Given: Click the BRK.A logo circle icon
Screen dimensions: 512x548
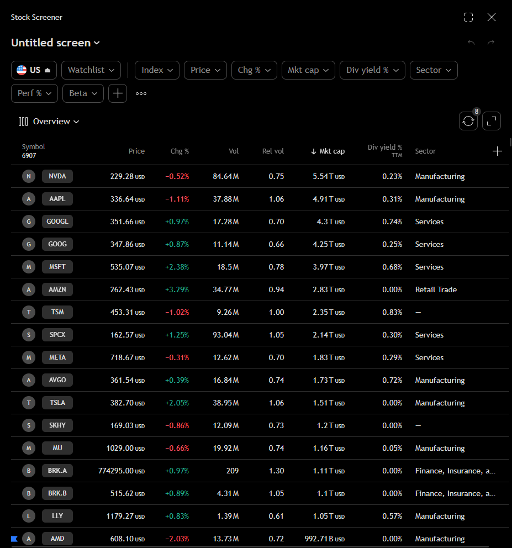Looking at the screenshot, I should (29, 471).
